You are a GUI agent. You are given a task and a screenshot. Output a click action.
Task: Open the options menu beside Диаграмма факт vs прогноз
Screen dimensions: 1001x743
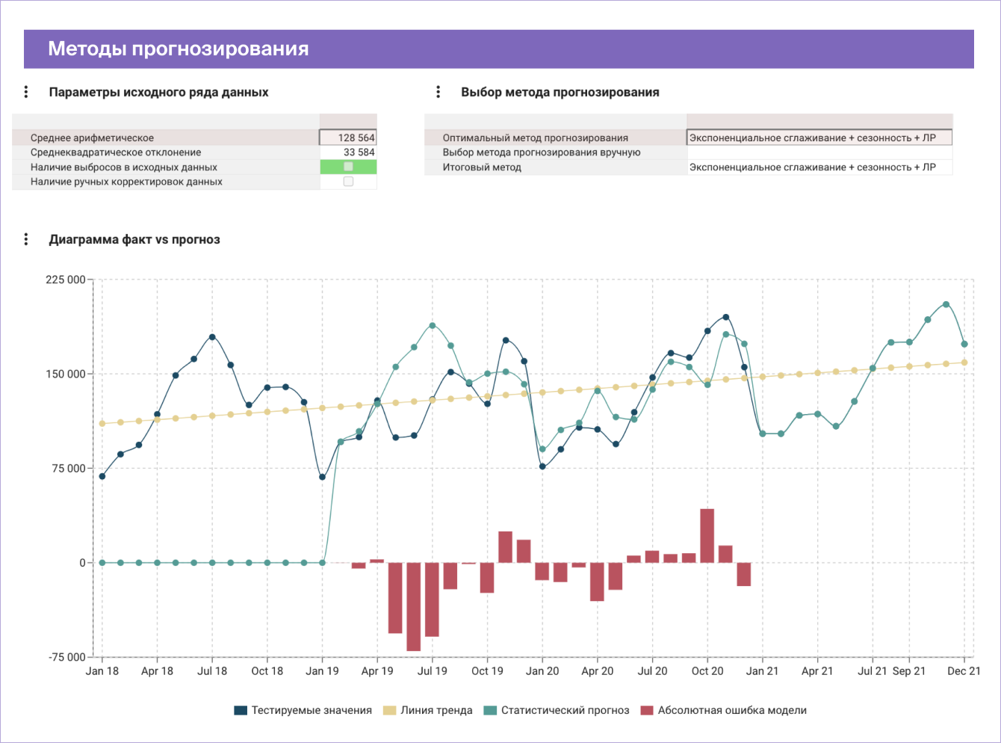click(x=26, y=239)
